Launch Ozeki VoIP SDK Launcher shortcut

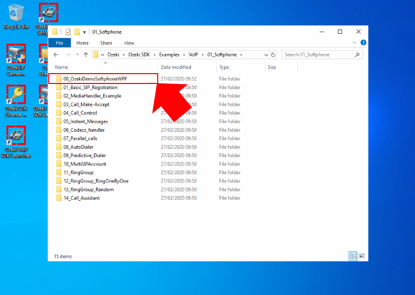pyautogui.click(x=16, y=142)
